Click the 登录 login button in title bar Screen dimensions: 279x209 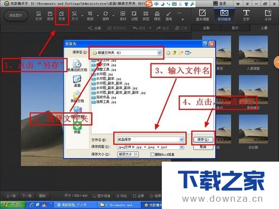220,3
